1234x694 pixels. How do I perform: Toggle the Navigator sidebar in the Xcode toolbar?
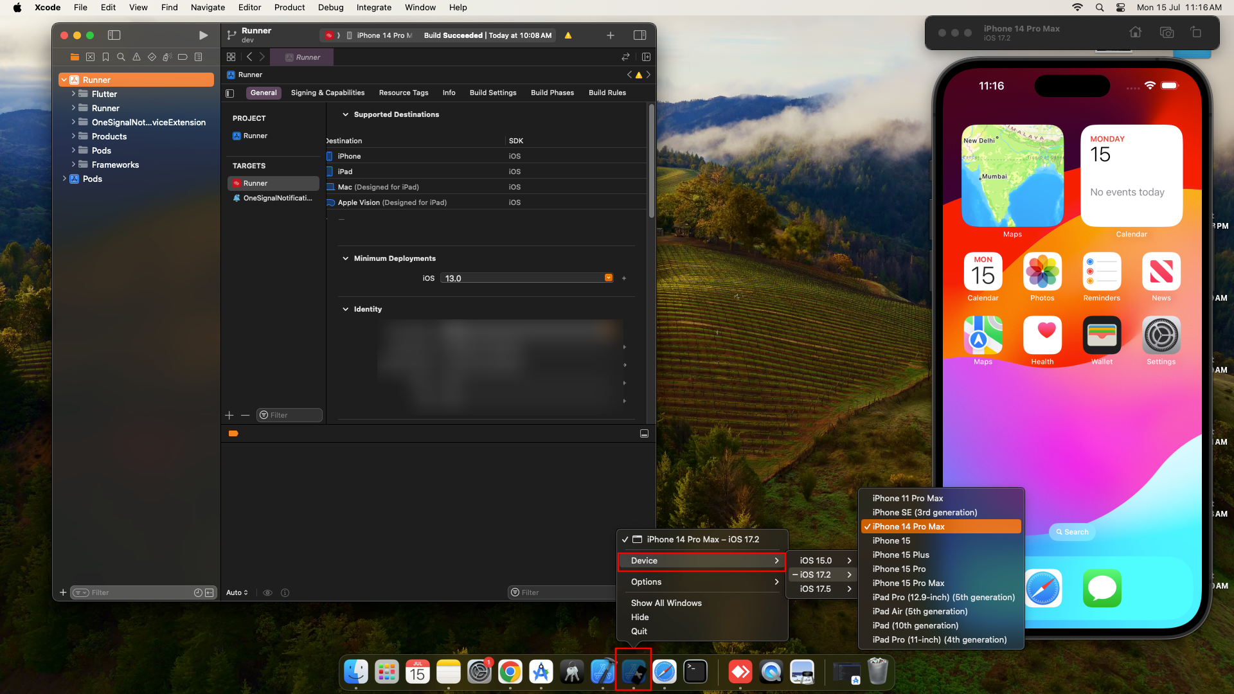(x=114, y=35)
